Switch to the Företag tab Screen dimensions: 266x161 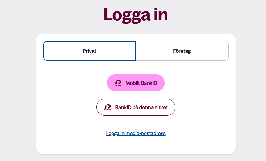tap(182, 51)
